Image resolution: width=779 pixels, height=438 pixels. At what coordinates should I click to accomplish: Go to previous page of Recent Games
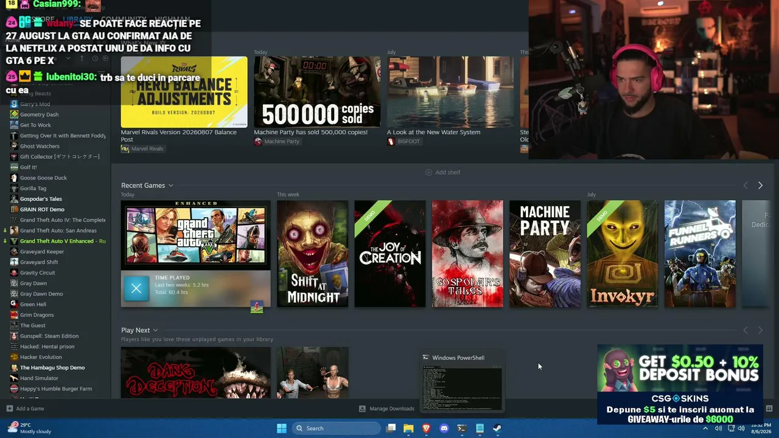tap(746, 186)
